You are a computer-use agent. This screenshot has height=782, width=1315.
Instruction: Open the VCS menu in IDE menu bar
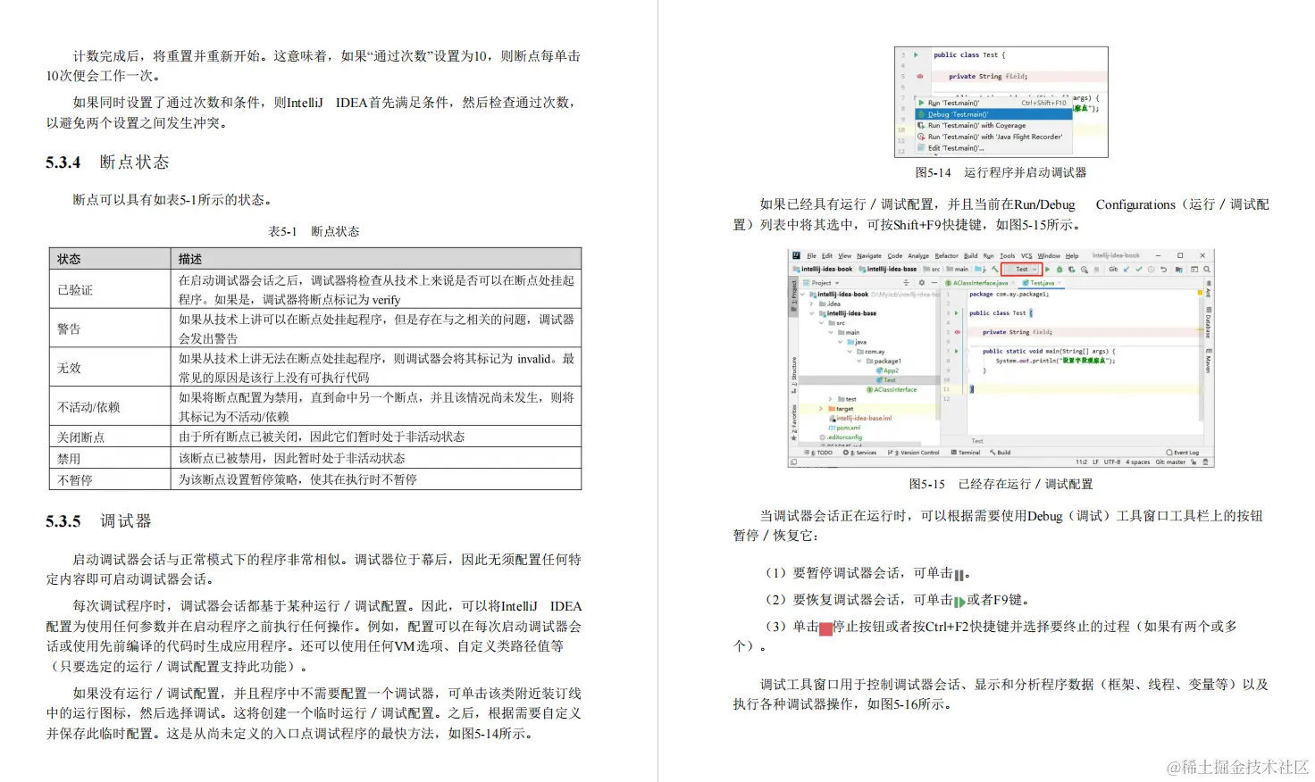(x=1026, y=256)
